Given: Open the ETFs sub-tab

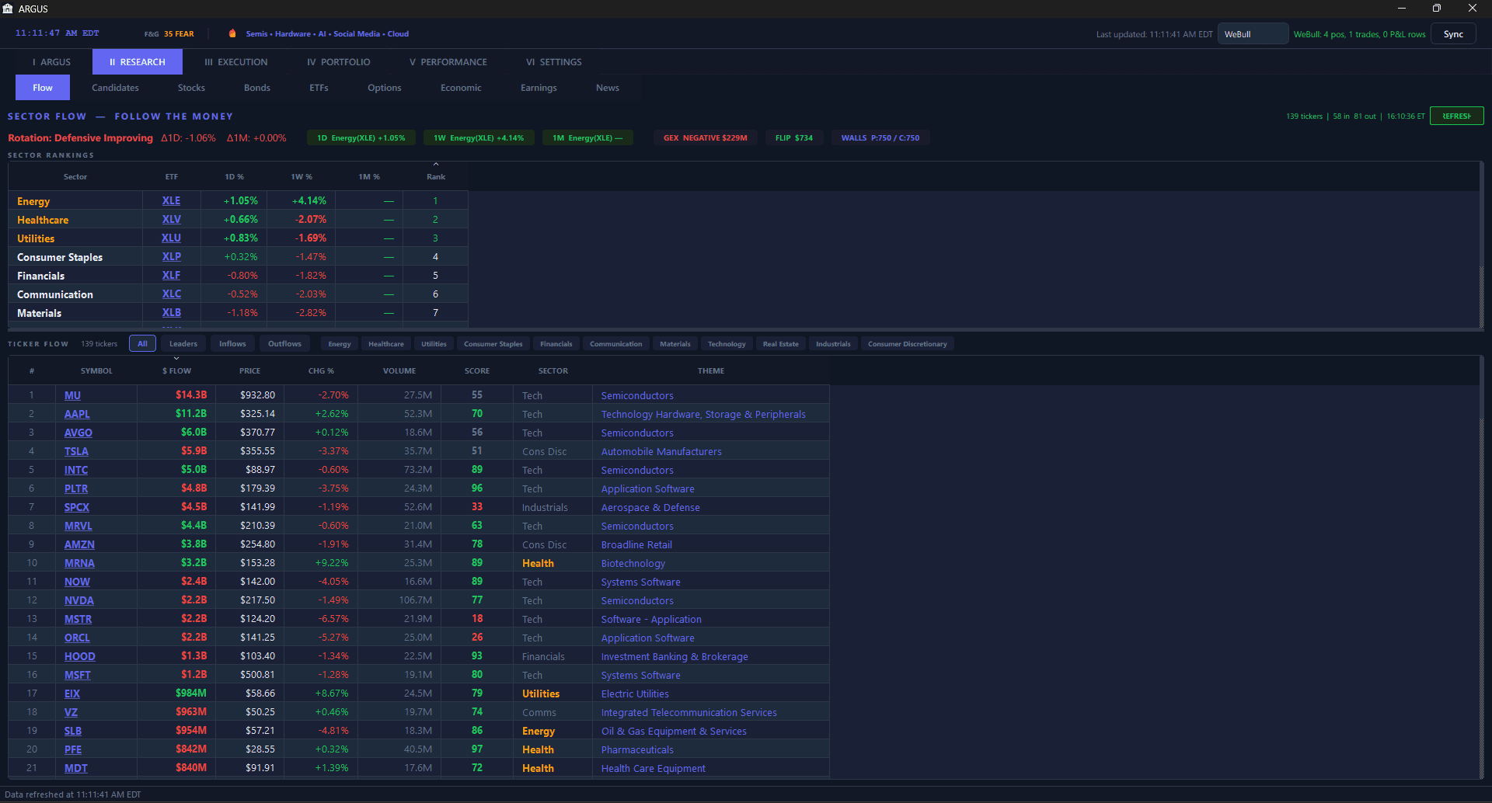Looking at the screenshot, I should (319, 88).
